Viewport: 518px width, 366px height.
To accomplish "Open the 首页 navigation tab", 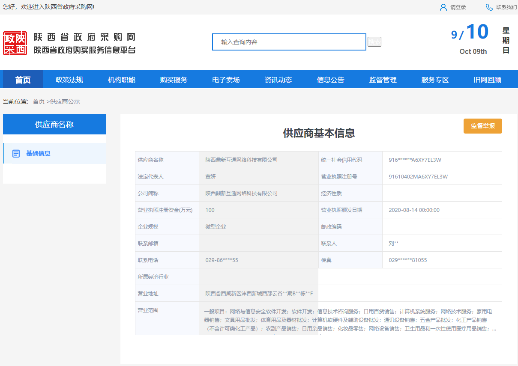I will [23, 80].
